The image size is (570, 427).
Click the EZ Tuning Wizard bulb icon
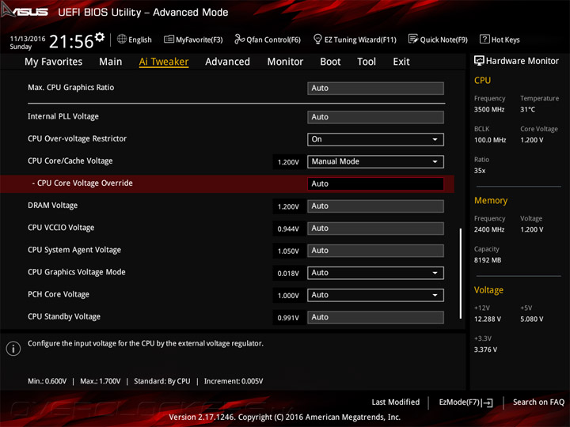pyautogui.click(x=317, y=39)
